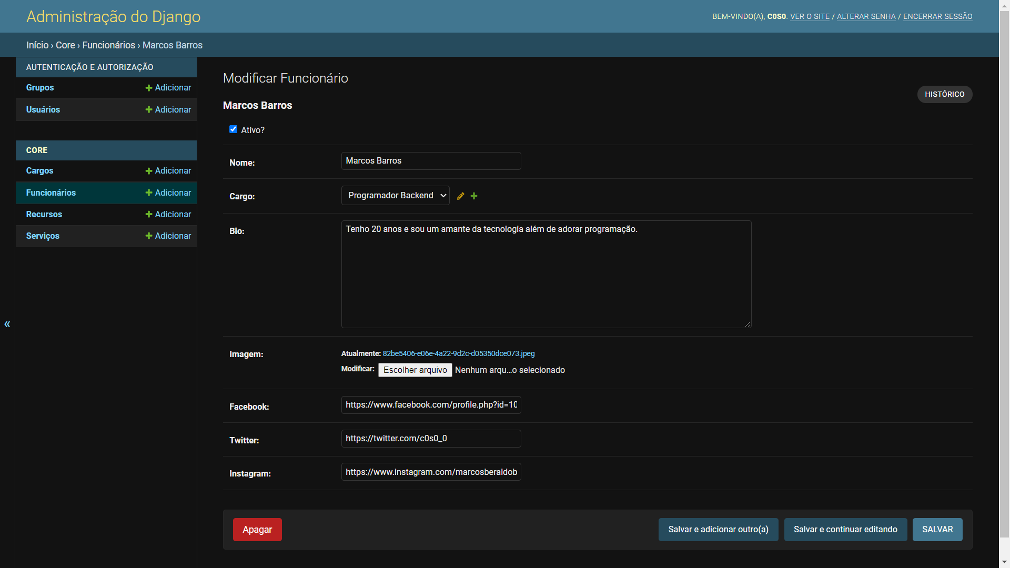Click the SALVAR button
The height and width of the screenshot is (568, 1010).
(937, 530)
